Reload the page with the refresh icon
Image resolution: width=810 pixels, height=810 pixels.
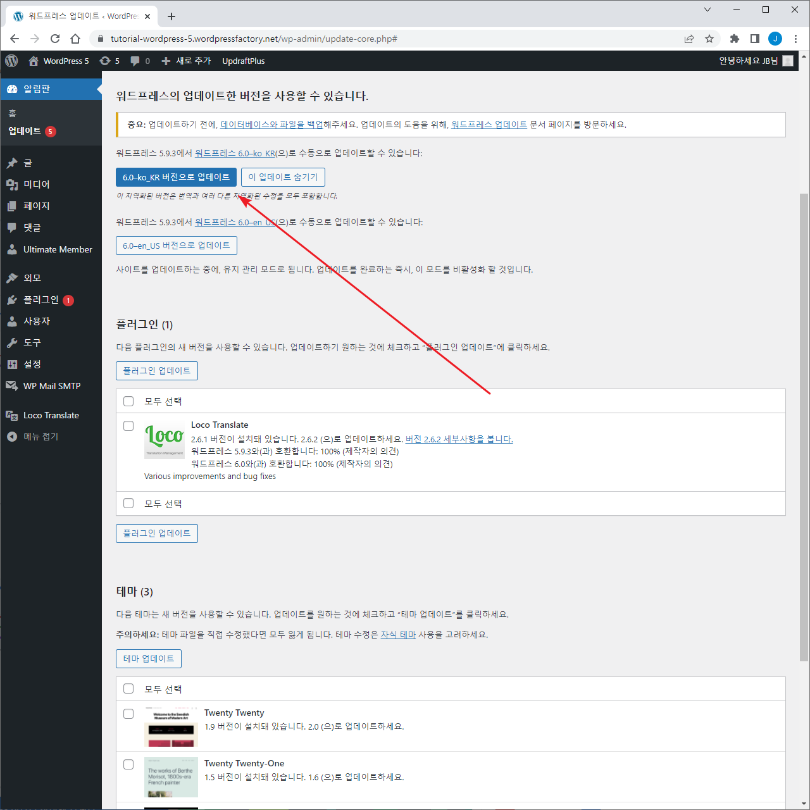coord(55,39)
